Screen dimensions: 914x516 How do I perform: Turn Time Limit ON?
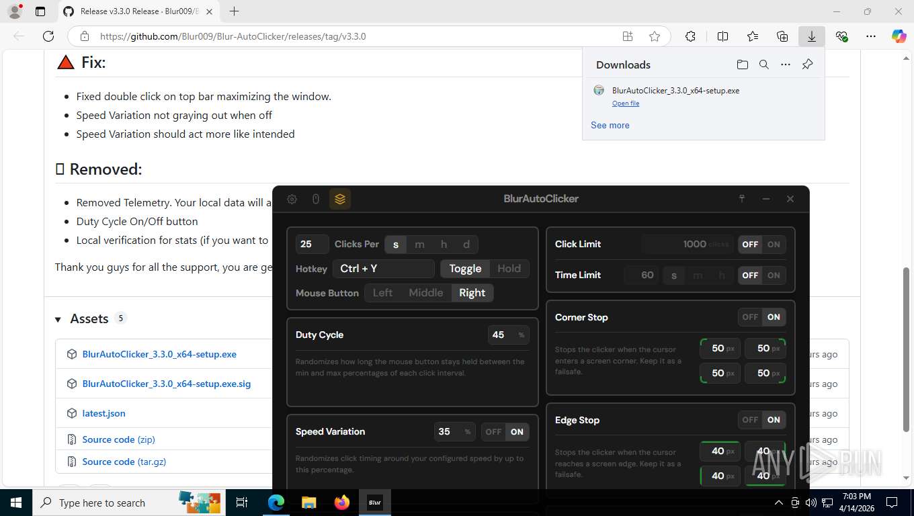pos(774,275)
